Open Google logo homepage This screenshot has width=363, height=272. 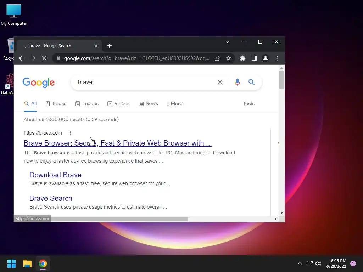point(38,82)
